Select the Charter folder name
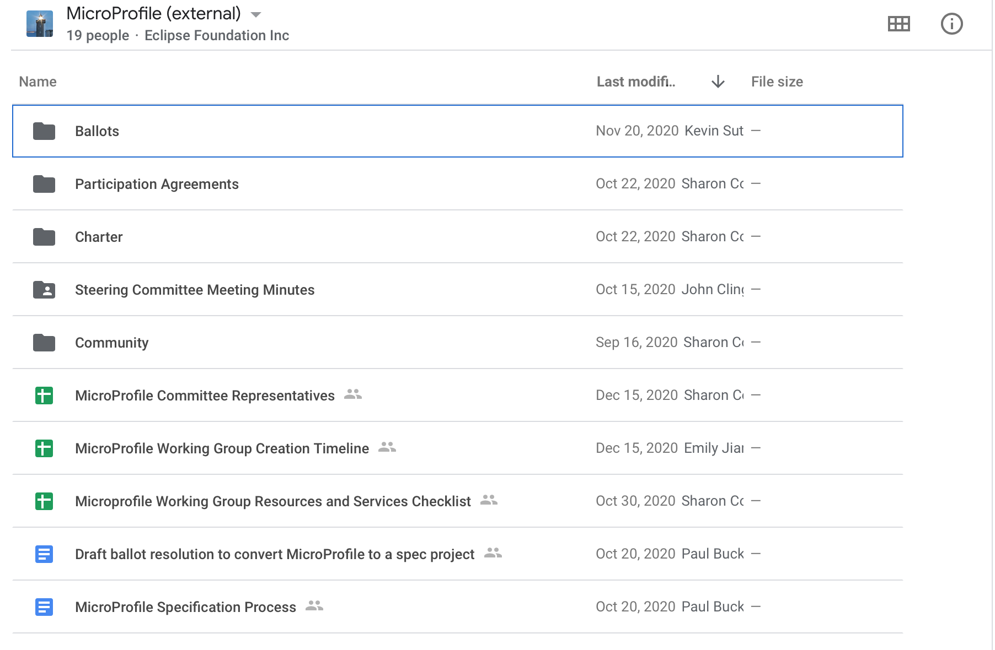995x650 pixels. coord(99,237)
